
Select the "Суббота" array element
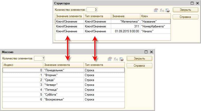[x=63, y=94]
